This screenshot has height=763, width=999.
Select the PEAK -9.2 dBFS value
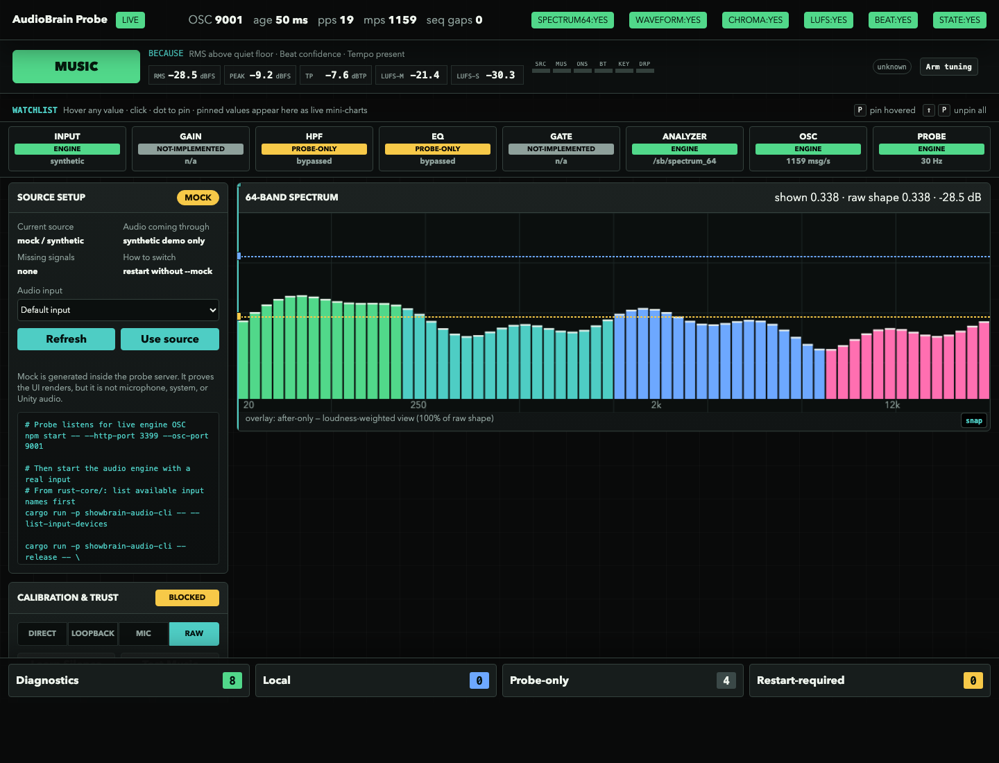(x=260, y=75)
